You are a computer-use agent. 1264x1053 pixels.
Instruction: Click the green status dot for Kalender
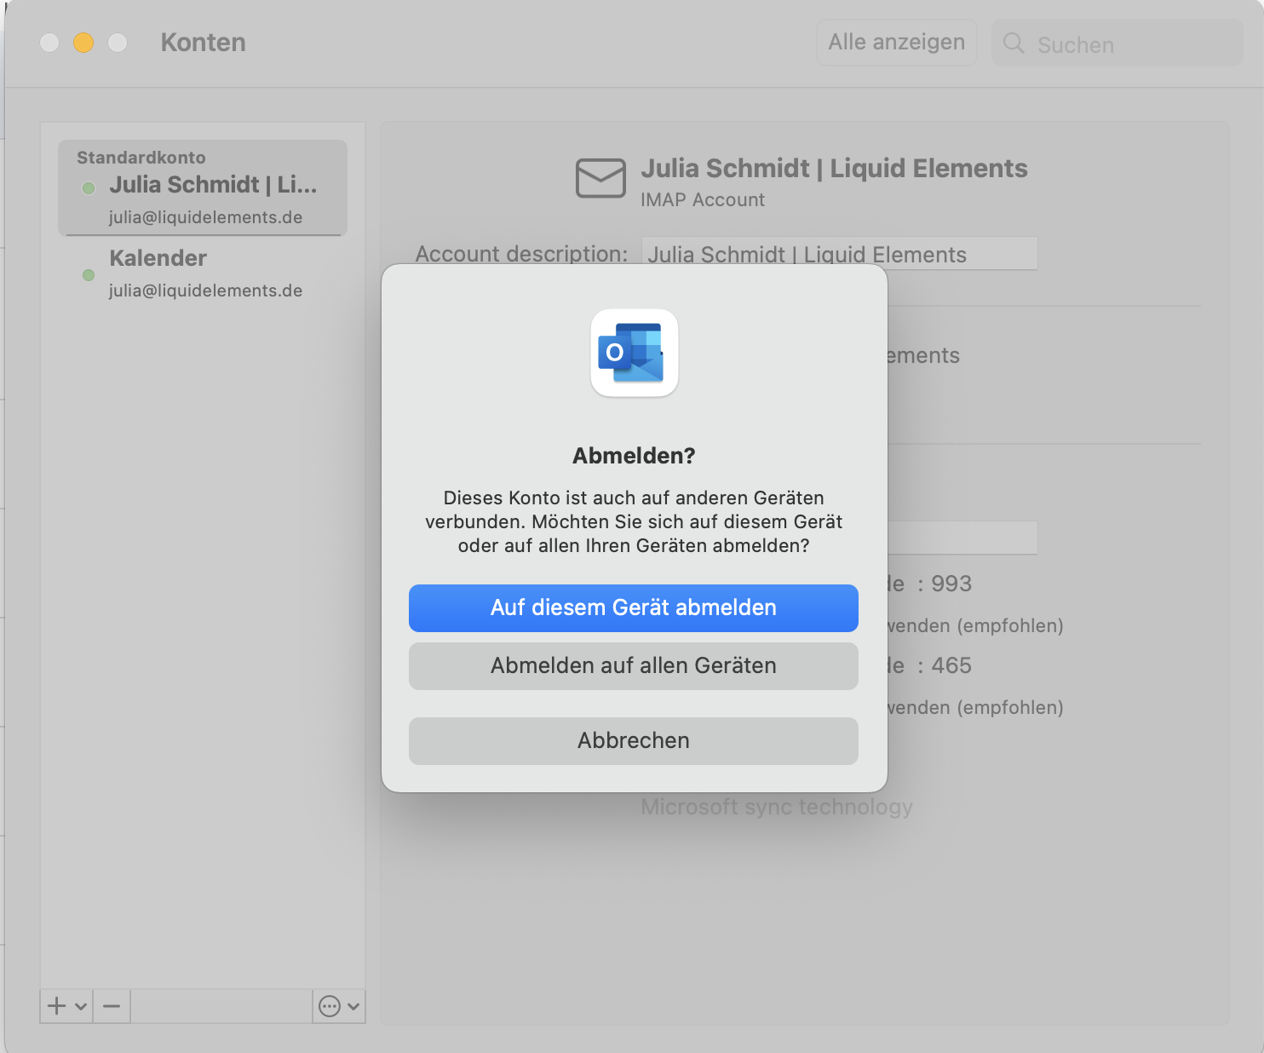(x=89, y=275)
